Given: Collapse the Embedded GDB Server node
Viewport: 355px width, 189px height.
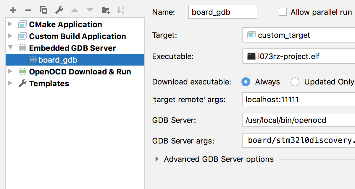Looking at the screenshot, I should tap(10, 48).
